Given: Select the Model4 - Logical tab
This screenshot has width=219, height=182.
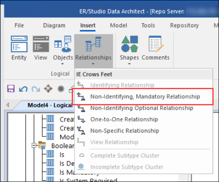Looking at the screenshot, I should [x=50, y=105].
